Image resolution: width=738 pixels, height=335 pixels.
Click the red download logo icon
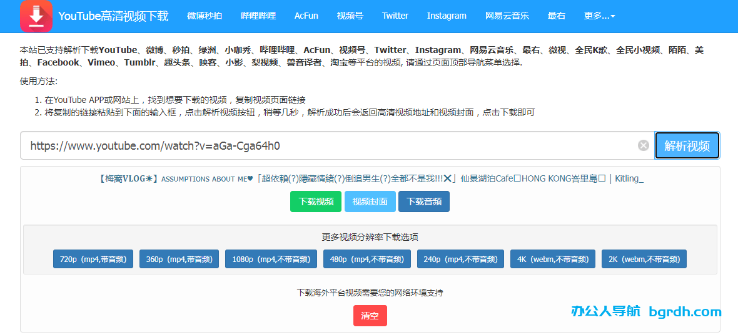pos(36,16)
